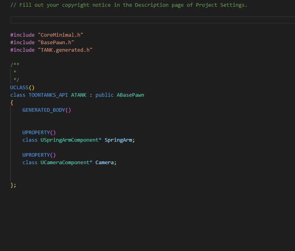295x251 pixels.
Task: Click the opening "/**" of the comment block
Action: pos(15,65)
